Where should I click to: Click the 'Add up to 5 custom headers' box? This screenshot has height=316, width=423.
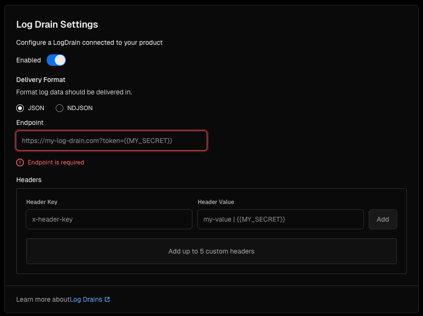211,251
